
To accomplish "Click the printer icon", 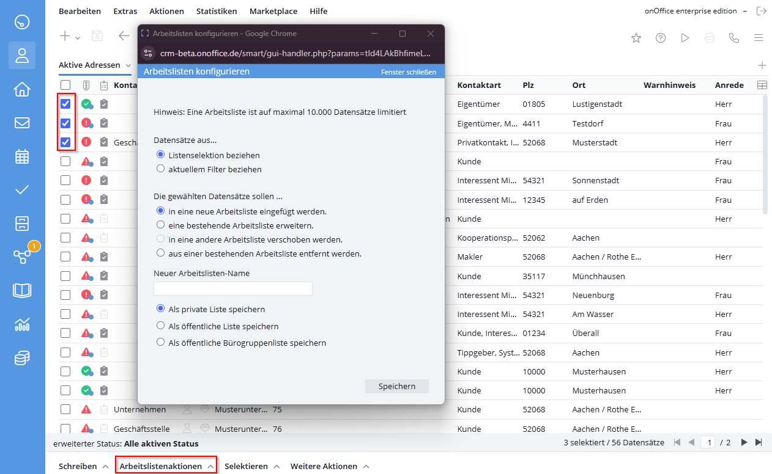I will click(710, 38).
